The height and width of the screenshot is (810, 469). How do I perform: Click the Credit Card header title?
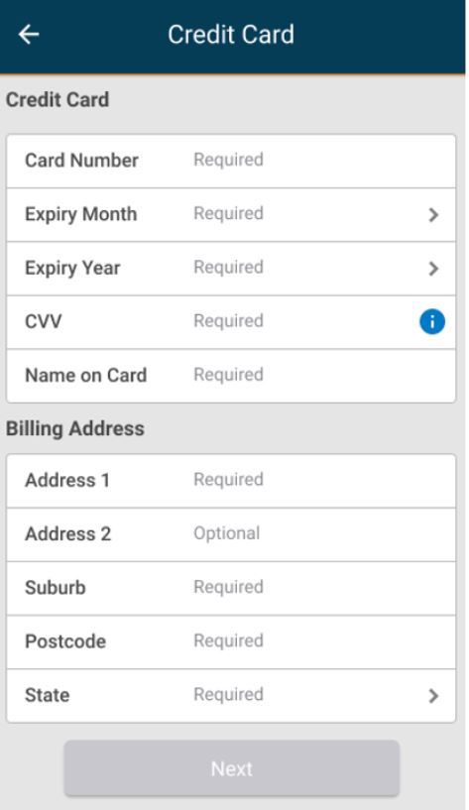point(231,35)
